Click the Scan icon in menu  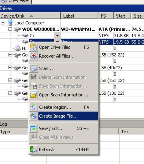coord(34,68)
